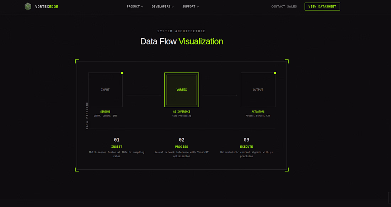Click the step number 01

click(x=117, y=140)
